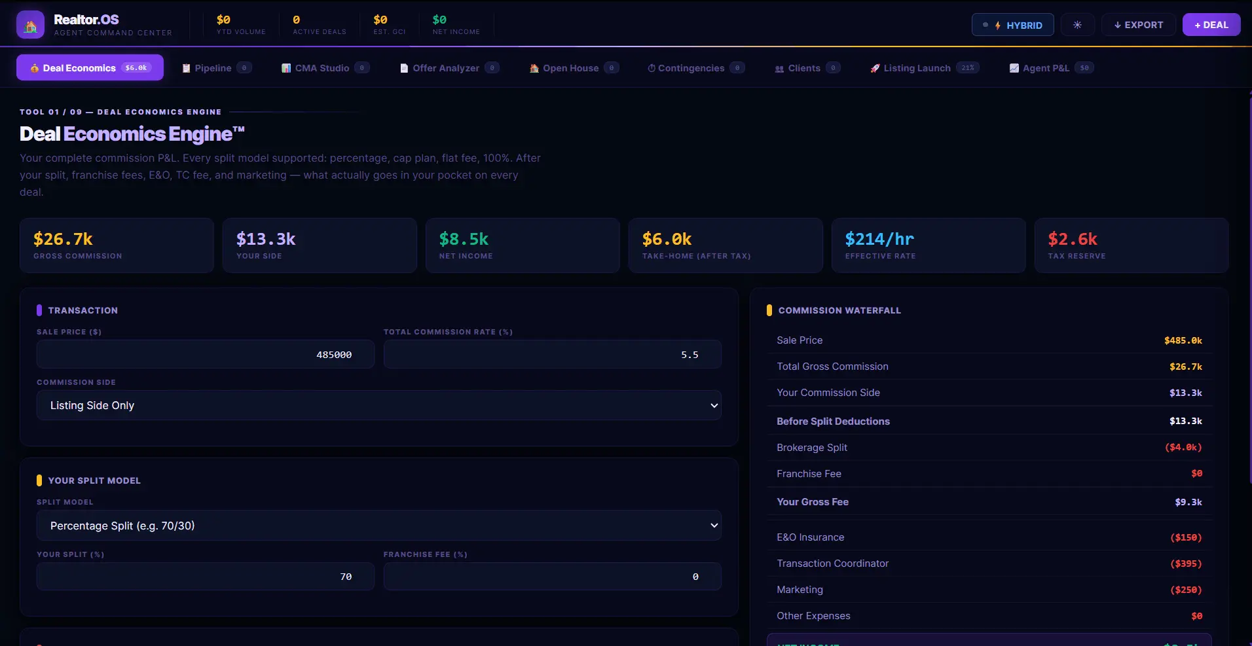Click the Total Commission Rate field
This screenshot has width=1252, height=646.
pos(553,354)
